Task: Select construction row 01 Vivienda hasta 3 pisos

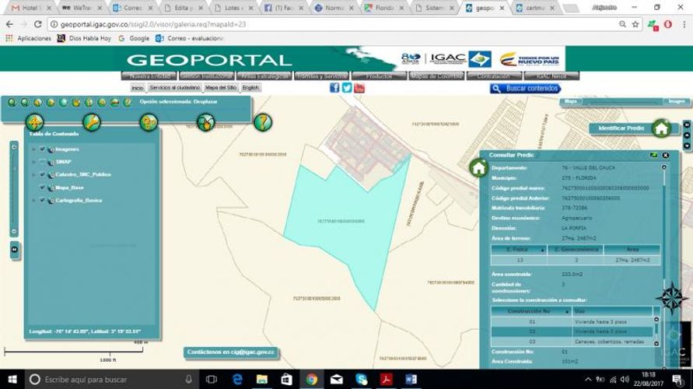Action: (572, 322)
